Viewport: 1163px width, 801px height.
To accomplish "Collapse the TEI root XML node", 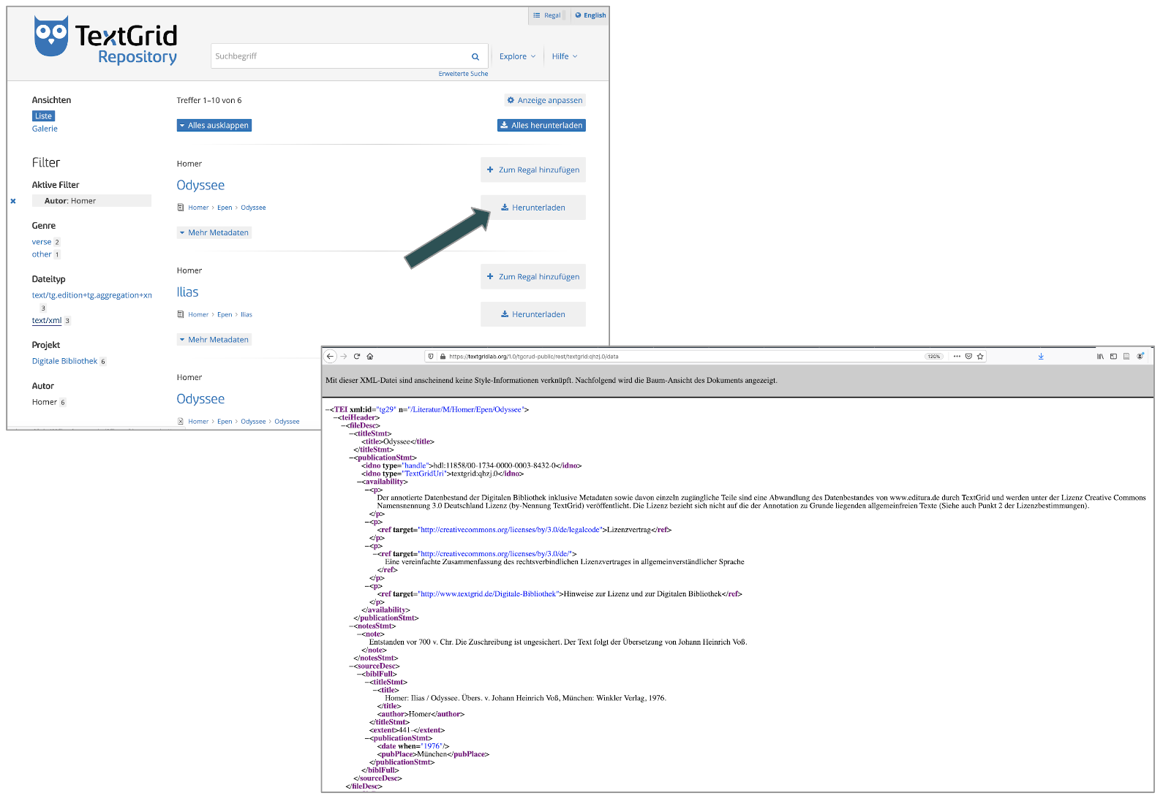I will (x=327, y=410).
